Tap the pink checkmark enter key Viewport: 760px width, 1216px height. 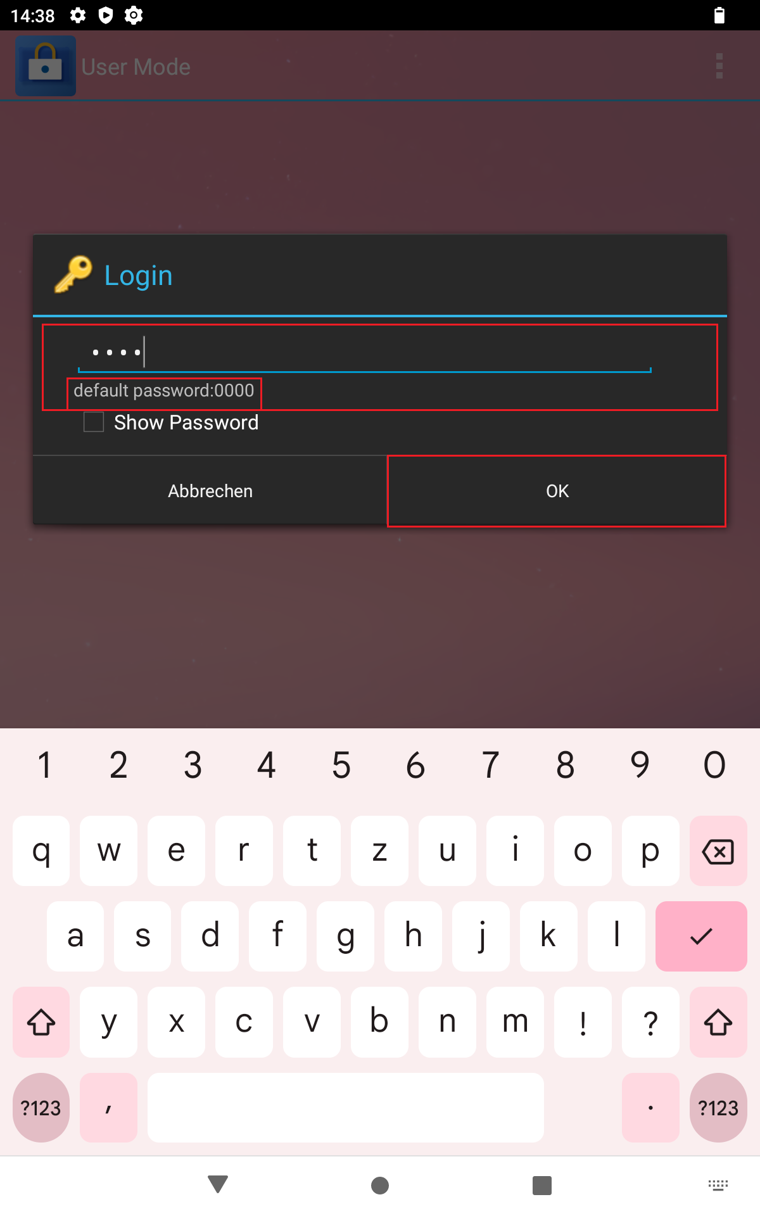coord(701,936)
